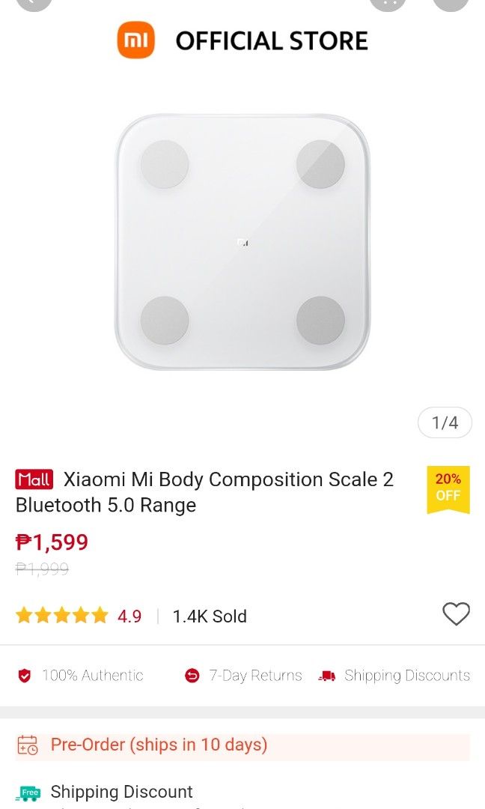The height and width of the screenshot is (809, 485).
Task: Click the back arrow at top left
Action: point(34,4)
